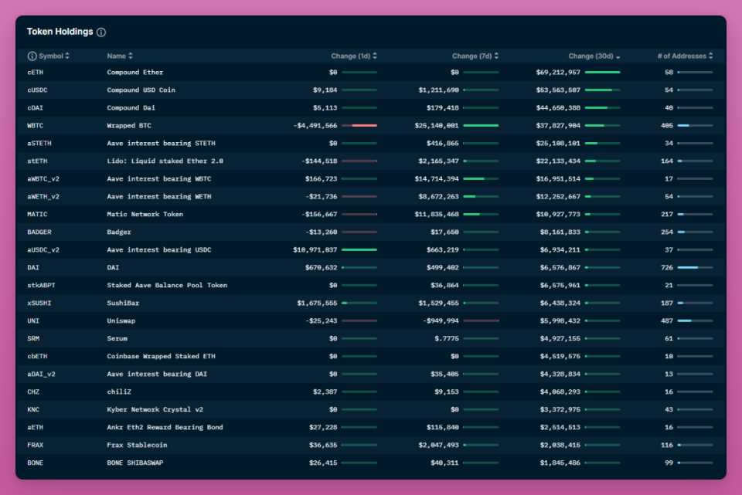Click the info icon before Symbol header
This screenshot has width=742, height=495.
pyautogui.click(x=32, y=56)
